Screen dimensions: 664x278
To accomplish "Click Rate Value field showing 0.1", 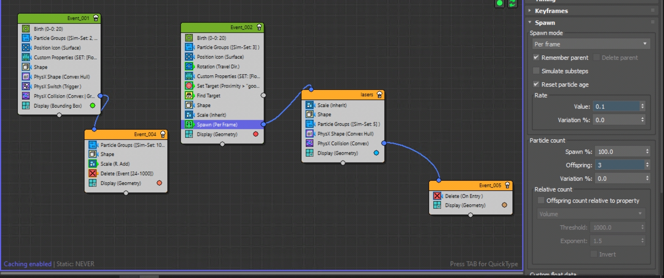I will (x=616, y=106).
